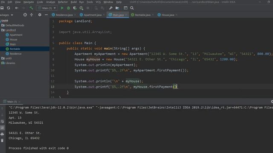Navigate forward with the right arrow
The image size is (273, 153).
click(23, 8)
